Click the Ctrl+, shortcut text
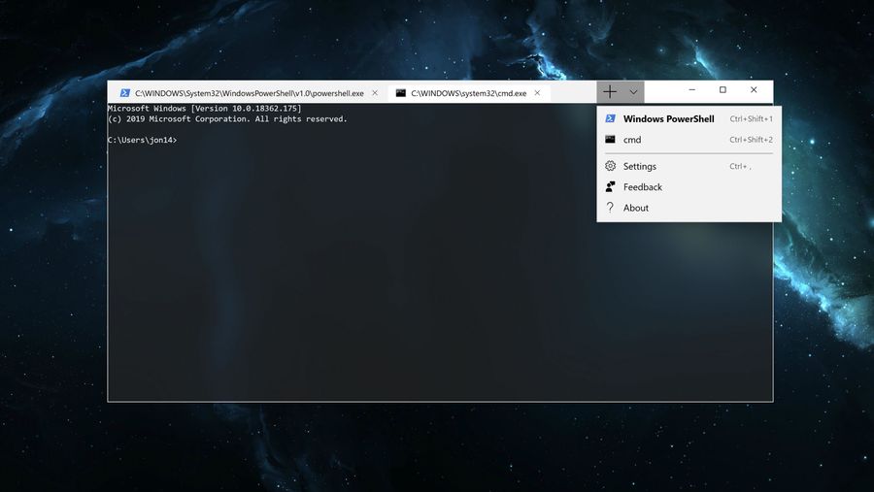Image resolution: width=874 pixels, height=492 pixels. [x=740, y=166]
